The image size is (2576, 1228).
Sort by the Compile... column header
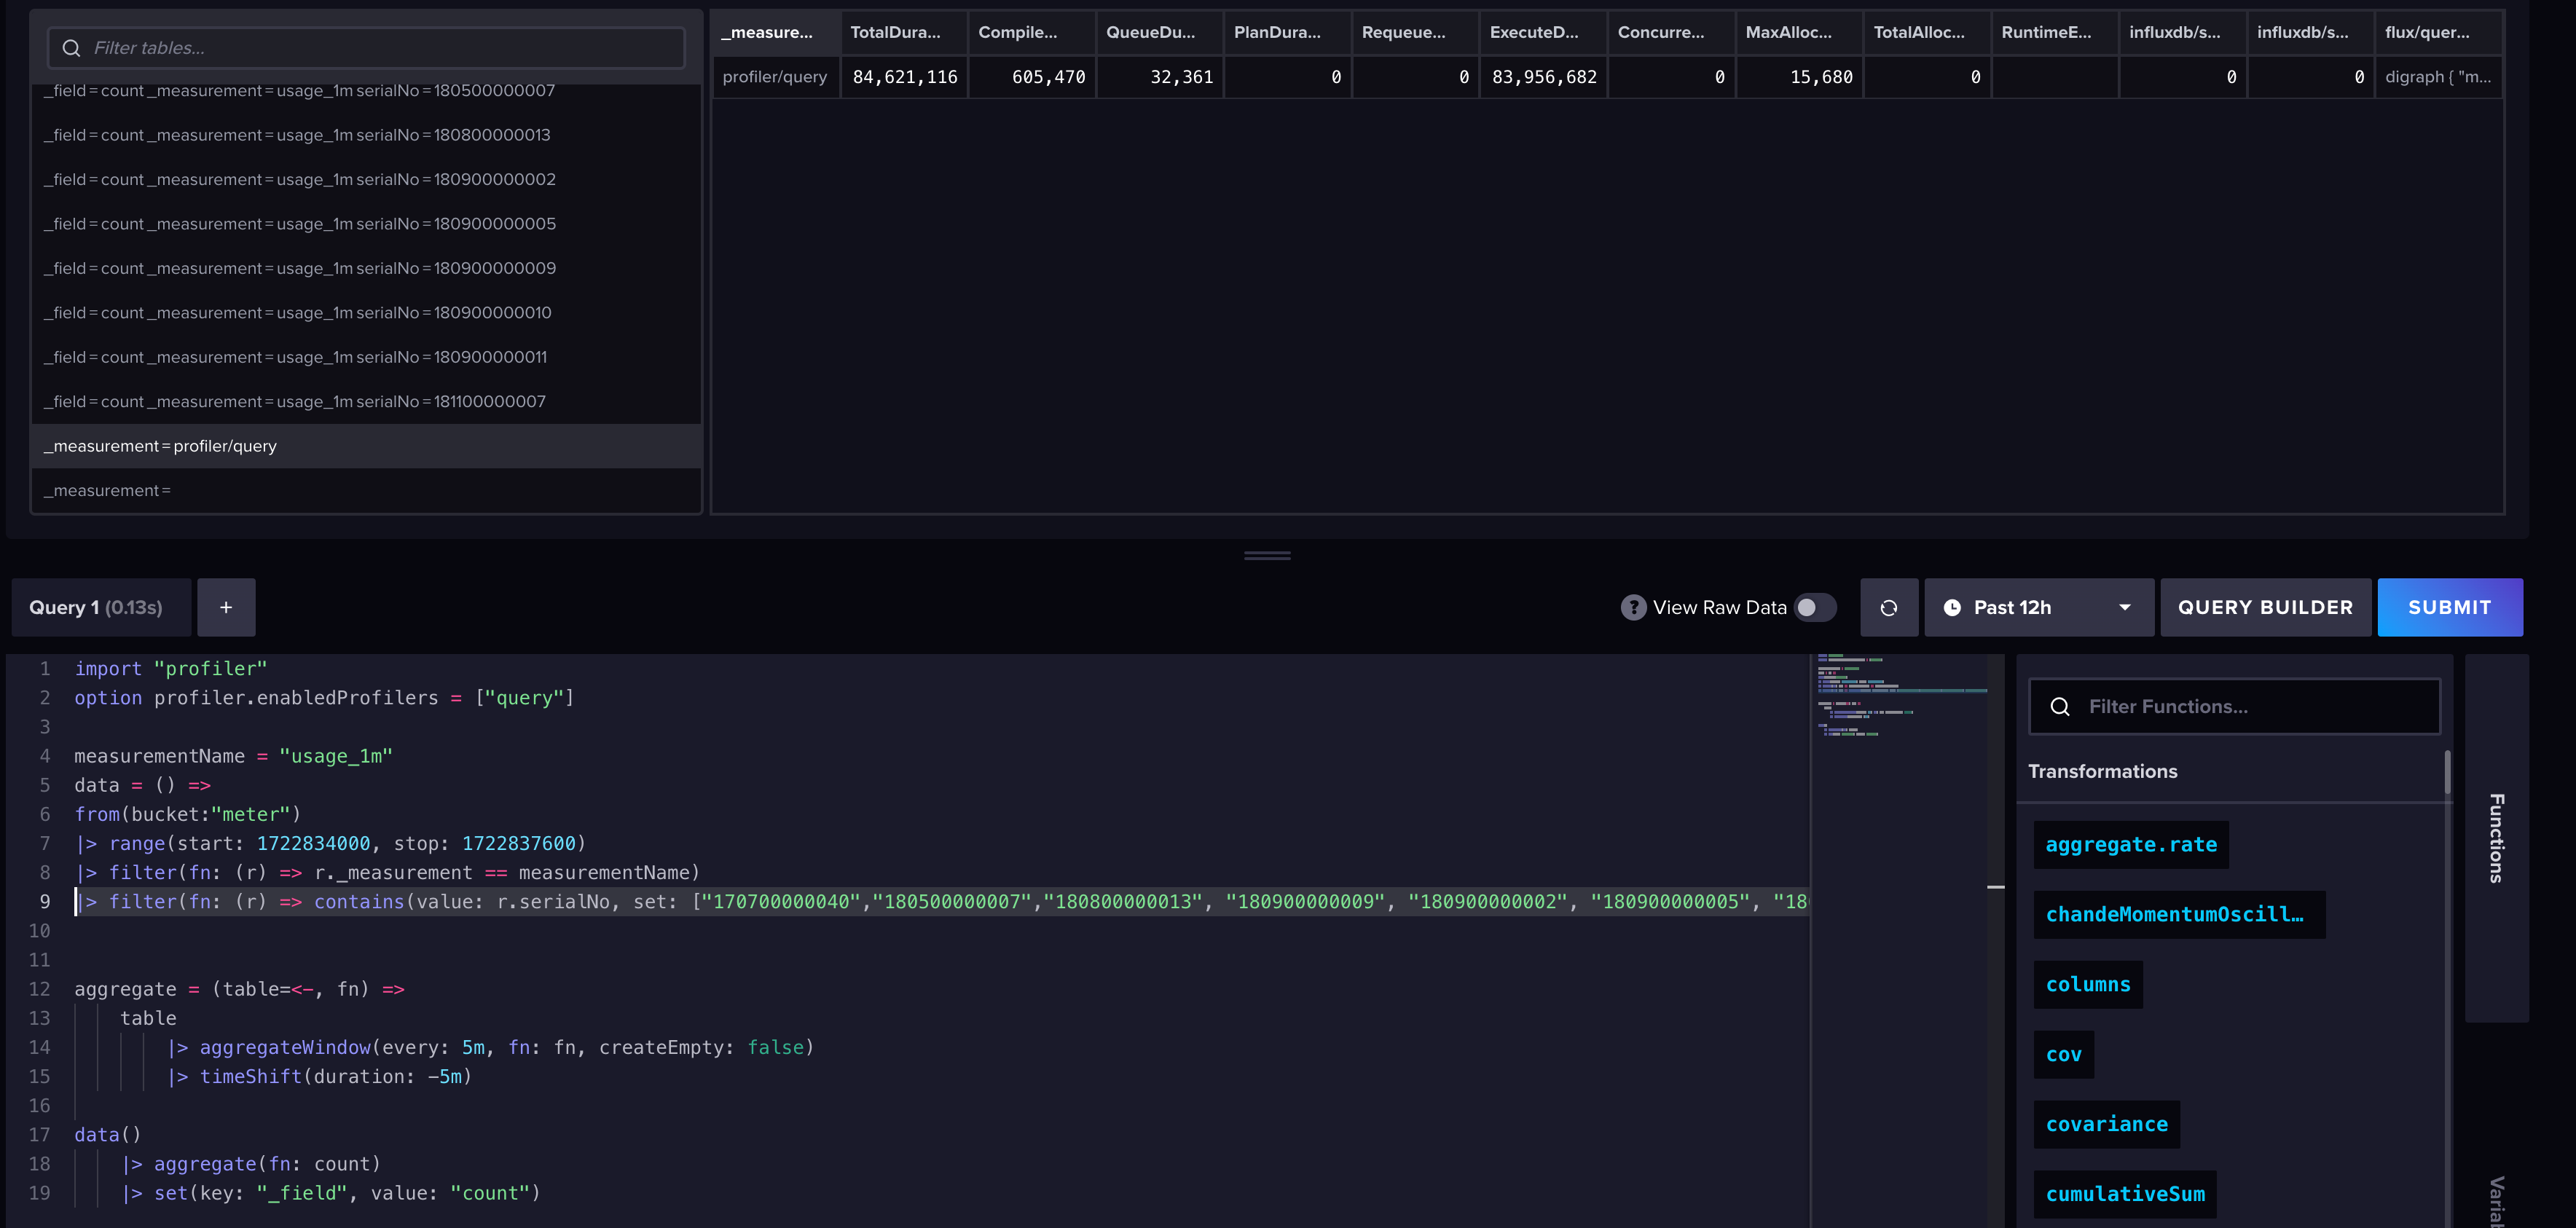1032,32
